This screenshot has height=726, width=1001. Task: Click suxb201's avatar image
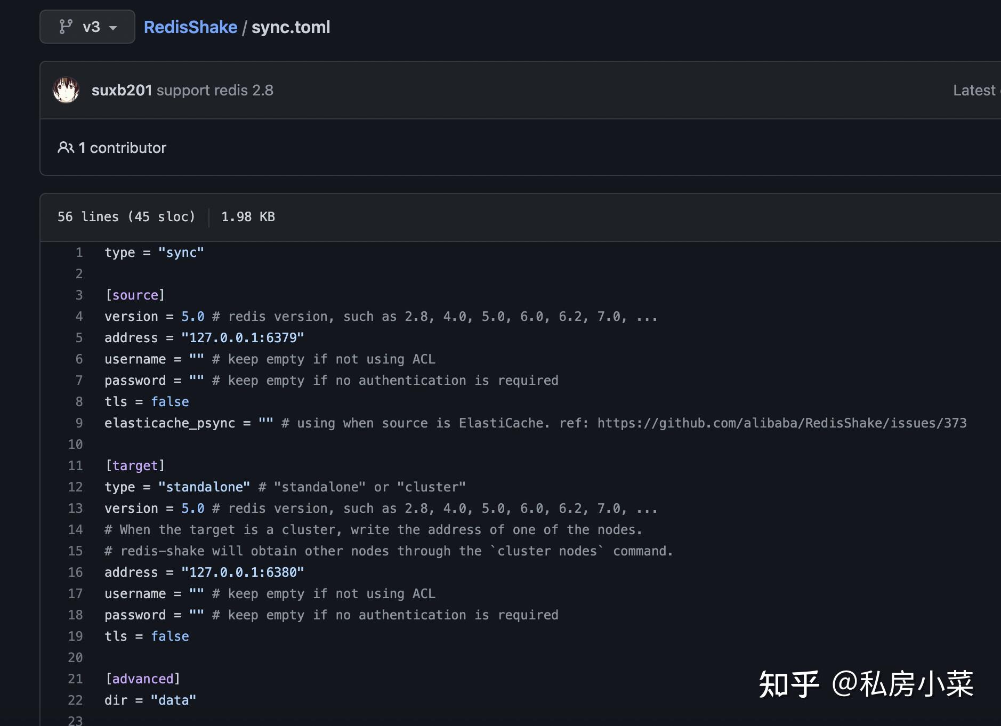(66, 90)
